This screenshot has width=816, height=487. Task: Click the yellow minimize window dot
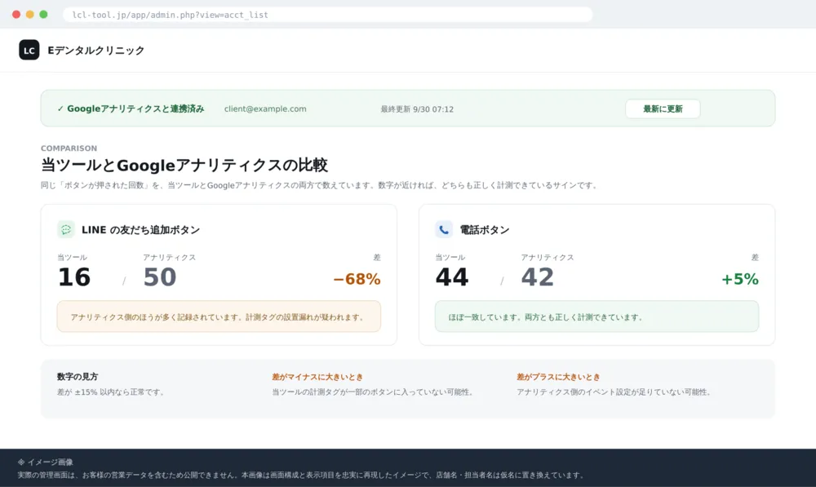[x=29, y=15]
